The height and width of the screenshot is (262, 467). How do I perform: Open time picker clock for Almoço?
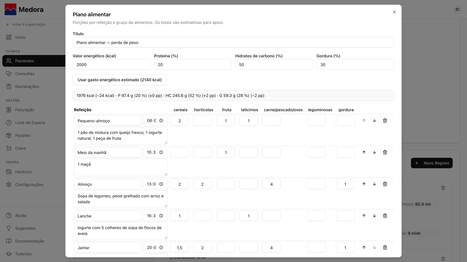(161, 184)
